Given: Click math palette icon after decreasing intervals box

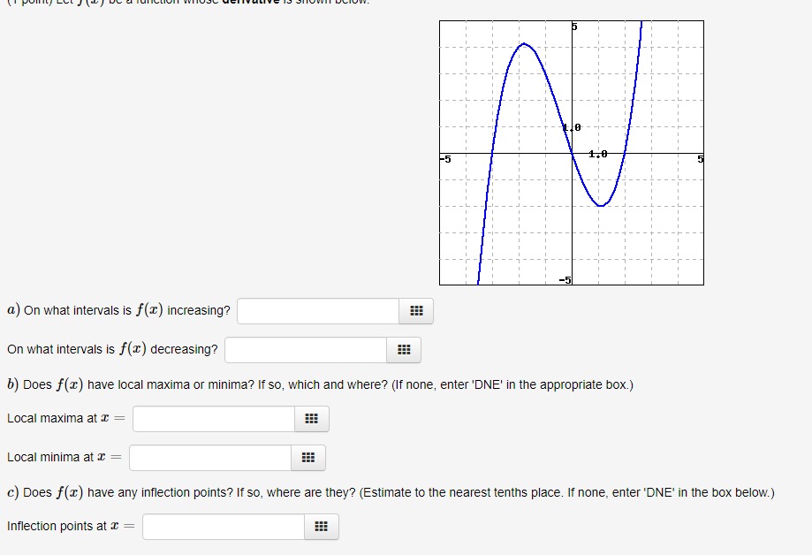Looking at the screenshot, I should pos(404,350).
